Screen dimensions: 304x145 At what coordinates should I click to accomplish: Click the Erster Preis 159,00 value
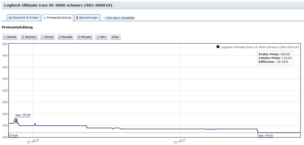[x=285, y=54]
